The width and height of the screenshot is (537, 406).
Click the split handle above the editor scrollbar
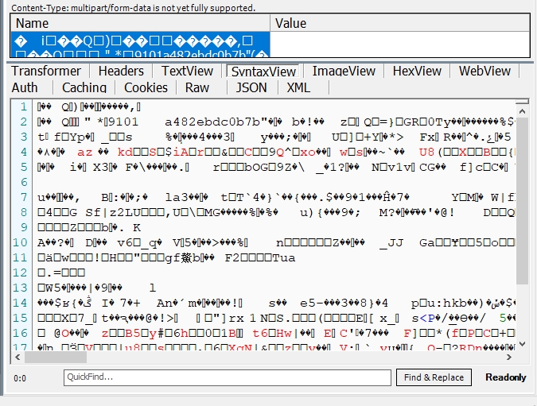click(522, 102)
